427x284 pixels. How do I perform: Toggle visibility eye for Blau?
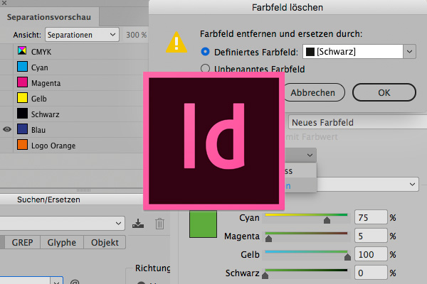[7, 130]
